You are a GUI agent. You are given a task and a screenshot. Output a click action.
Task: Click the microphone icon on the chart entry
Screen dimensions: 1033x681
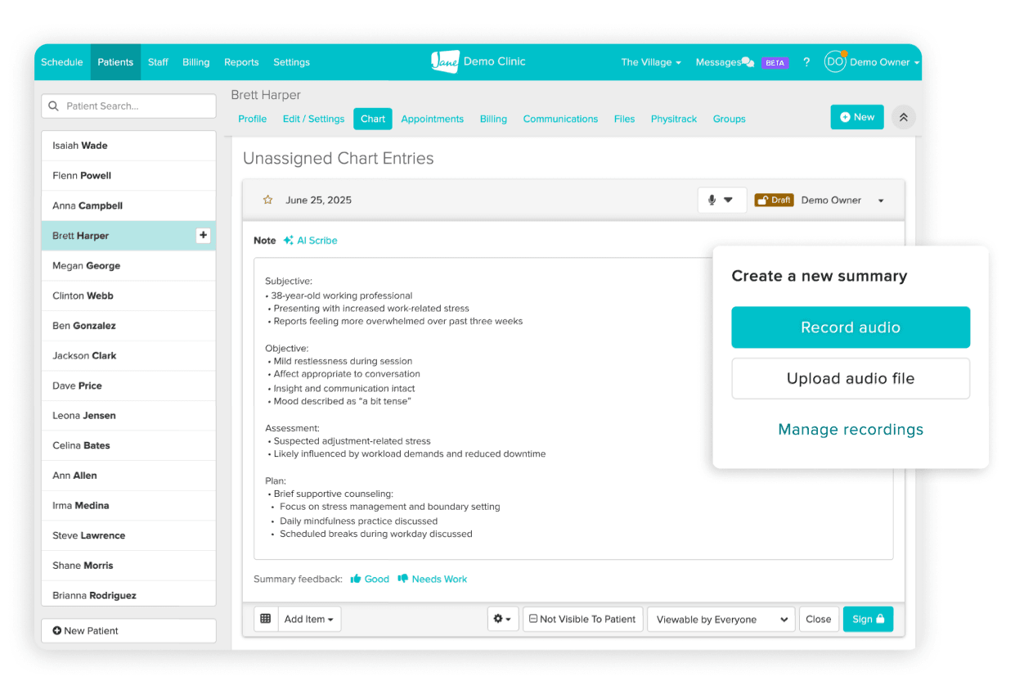coord(712,199)
